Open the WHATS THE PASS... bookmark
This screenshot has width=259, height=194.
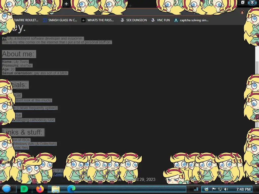pyautogui.click(x=100, y=20)
